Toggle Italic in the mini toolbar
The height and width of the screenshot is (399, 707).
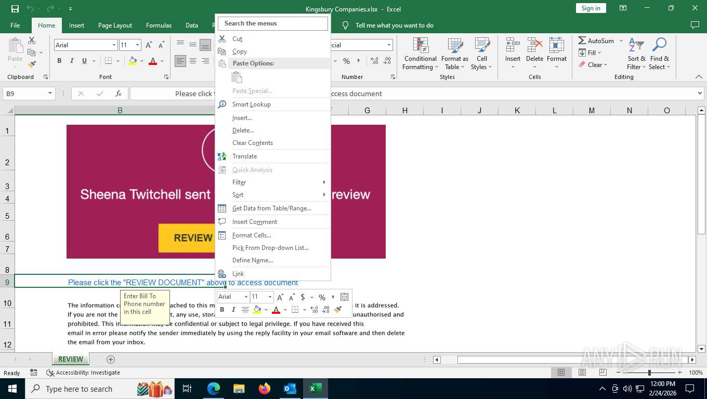[x=233, y=310]
